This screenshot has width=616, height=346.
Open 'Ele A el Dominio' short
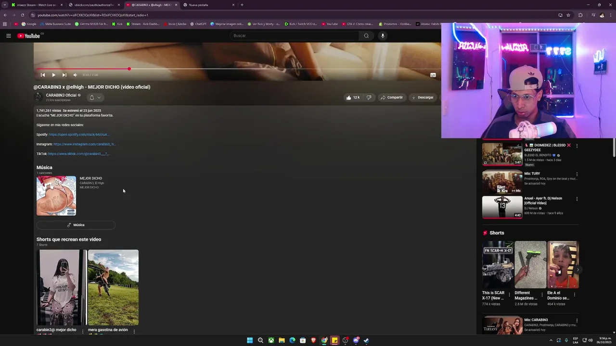coord(563,265)
